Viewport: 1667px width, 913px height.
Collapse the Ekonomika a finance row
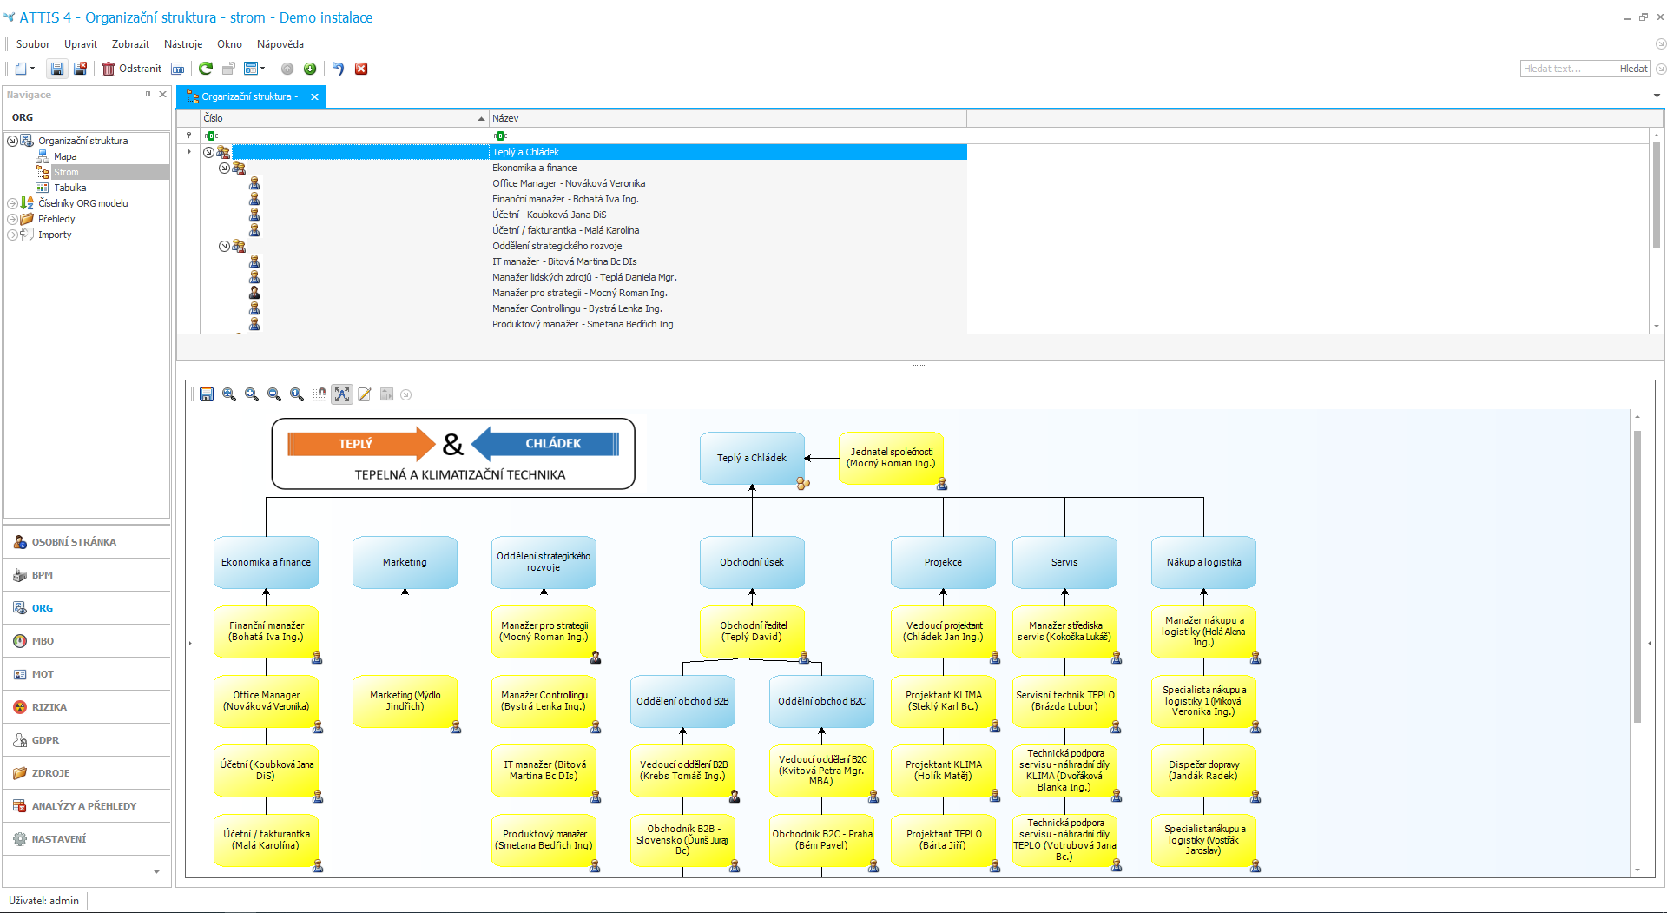coord(224,168)
